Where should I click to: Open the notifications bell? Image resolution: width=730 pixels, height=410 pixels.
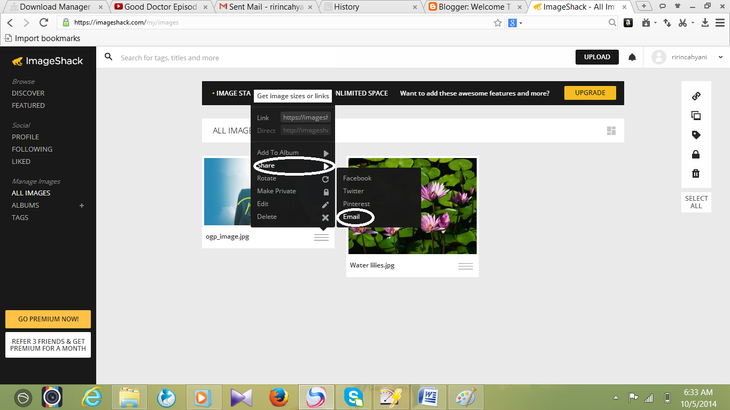coord(632,57)
